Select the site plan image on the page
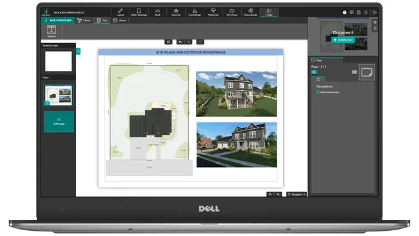This screenshot has width=419, height=236. (x=150, y=120)
